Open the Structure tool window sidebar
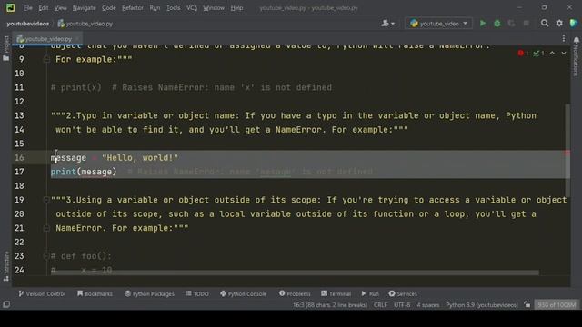This screenshot has width=582, height=327. pos(6,266)
